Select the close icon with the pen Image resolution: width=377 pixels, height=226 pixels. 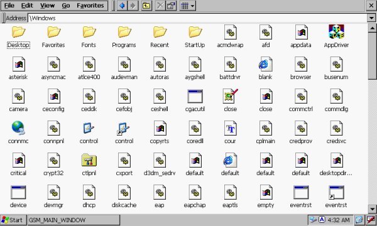coord(231,96)
